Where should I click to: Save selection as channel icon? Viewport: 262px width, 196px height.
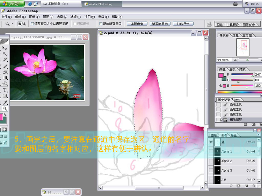coord(239,186)
